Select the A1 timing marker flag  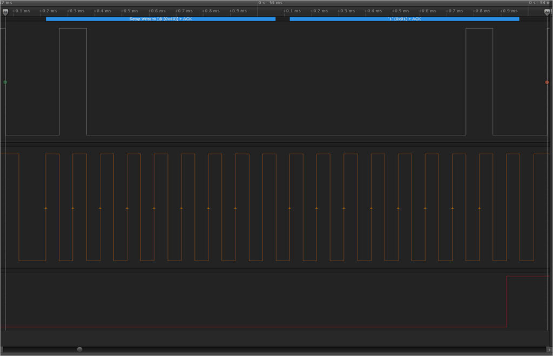click(x=5, y=12)
